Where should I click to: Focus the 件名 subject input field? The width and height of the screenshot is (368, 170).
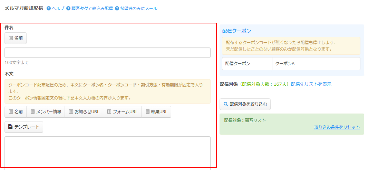tap(107, 53)
